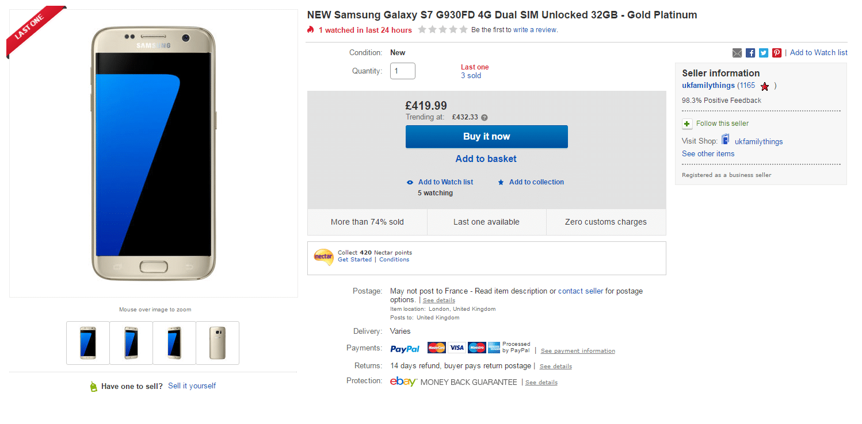The height and width of the screenshot is (424, 862).
Task: Share item on Facebook icon
Action: click(x=750, y=53)
